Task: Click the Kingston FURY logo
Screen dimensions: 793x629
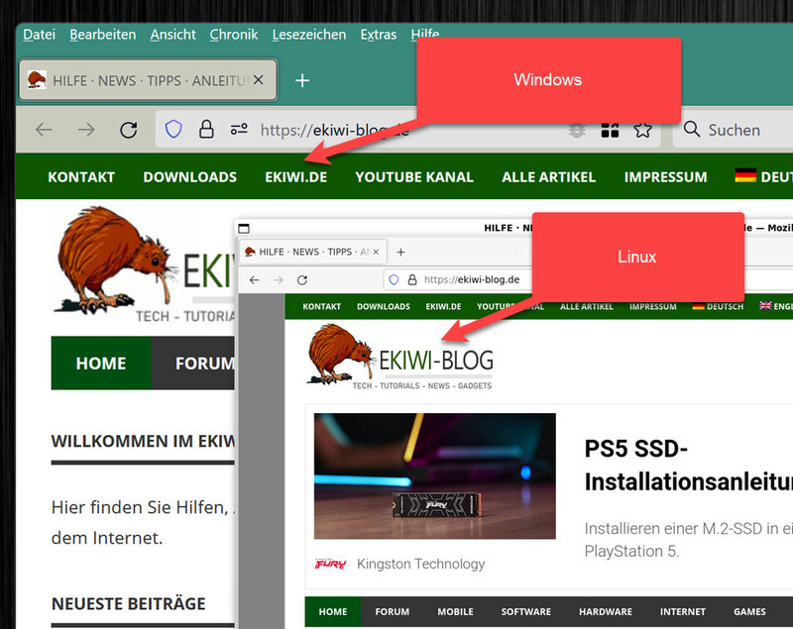Action: tap(331, 564)
